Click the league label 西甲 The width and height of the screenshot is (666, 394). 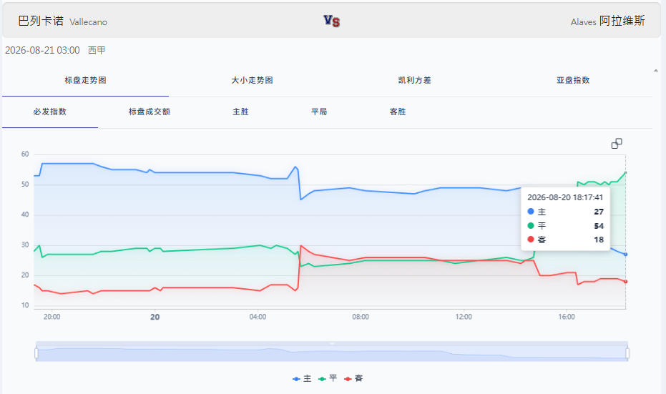[x=97, y=50]
